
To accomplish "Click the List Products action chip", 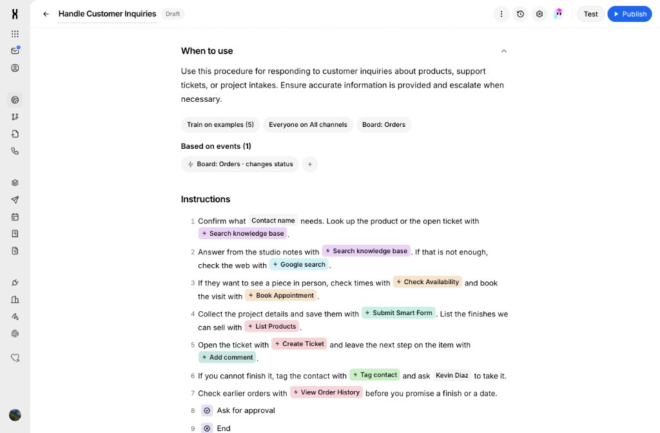I will 272,326.
